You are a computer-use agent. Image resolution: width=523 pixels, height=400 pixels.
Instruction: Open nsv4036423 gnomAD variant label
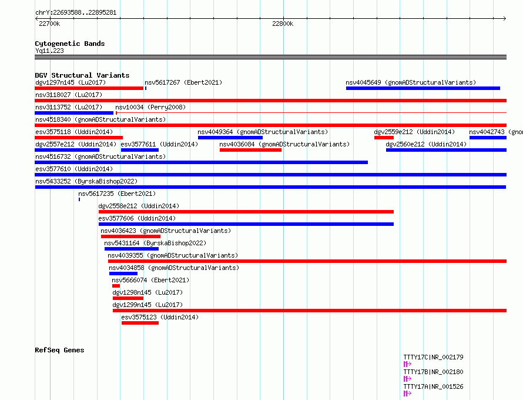166,231
